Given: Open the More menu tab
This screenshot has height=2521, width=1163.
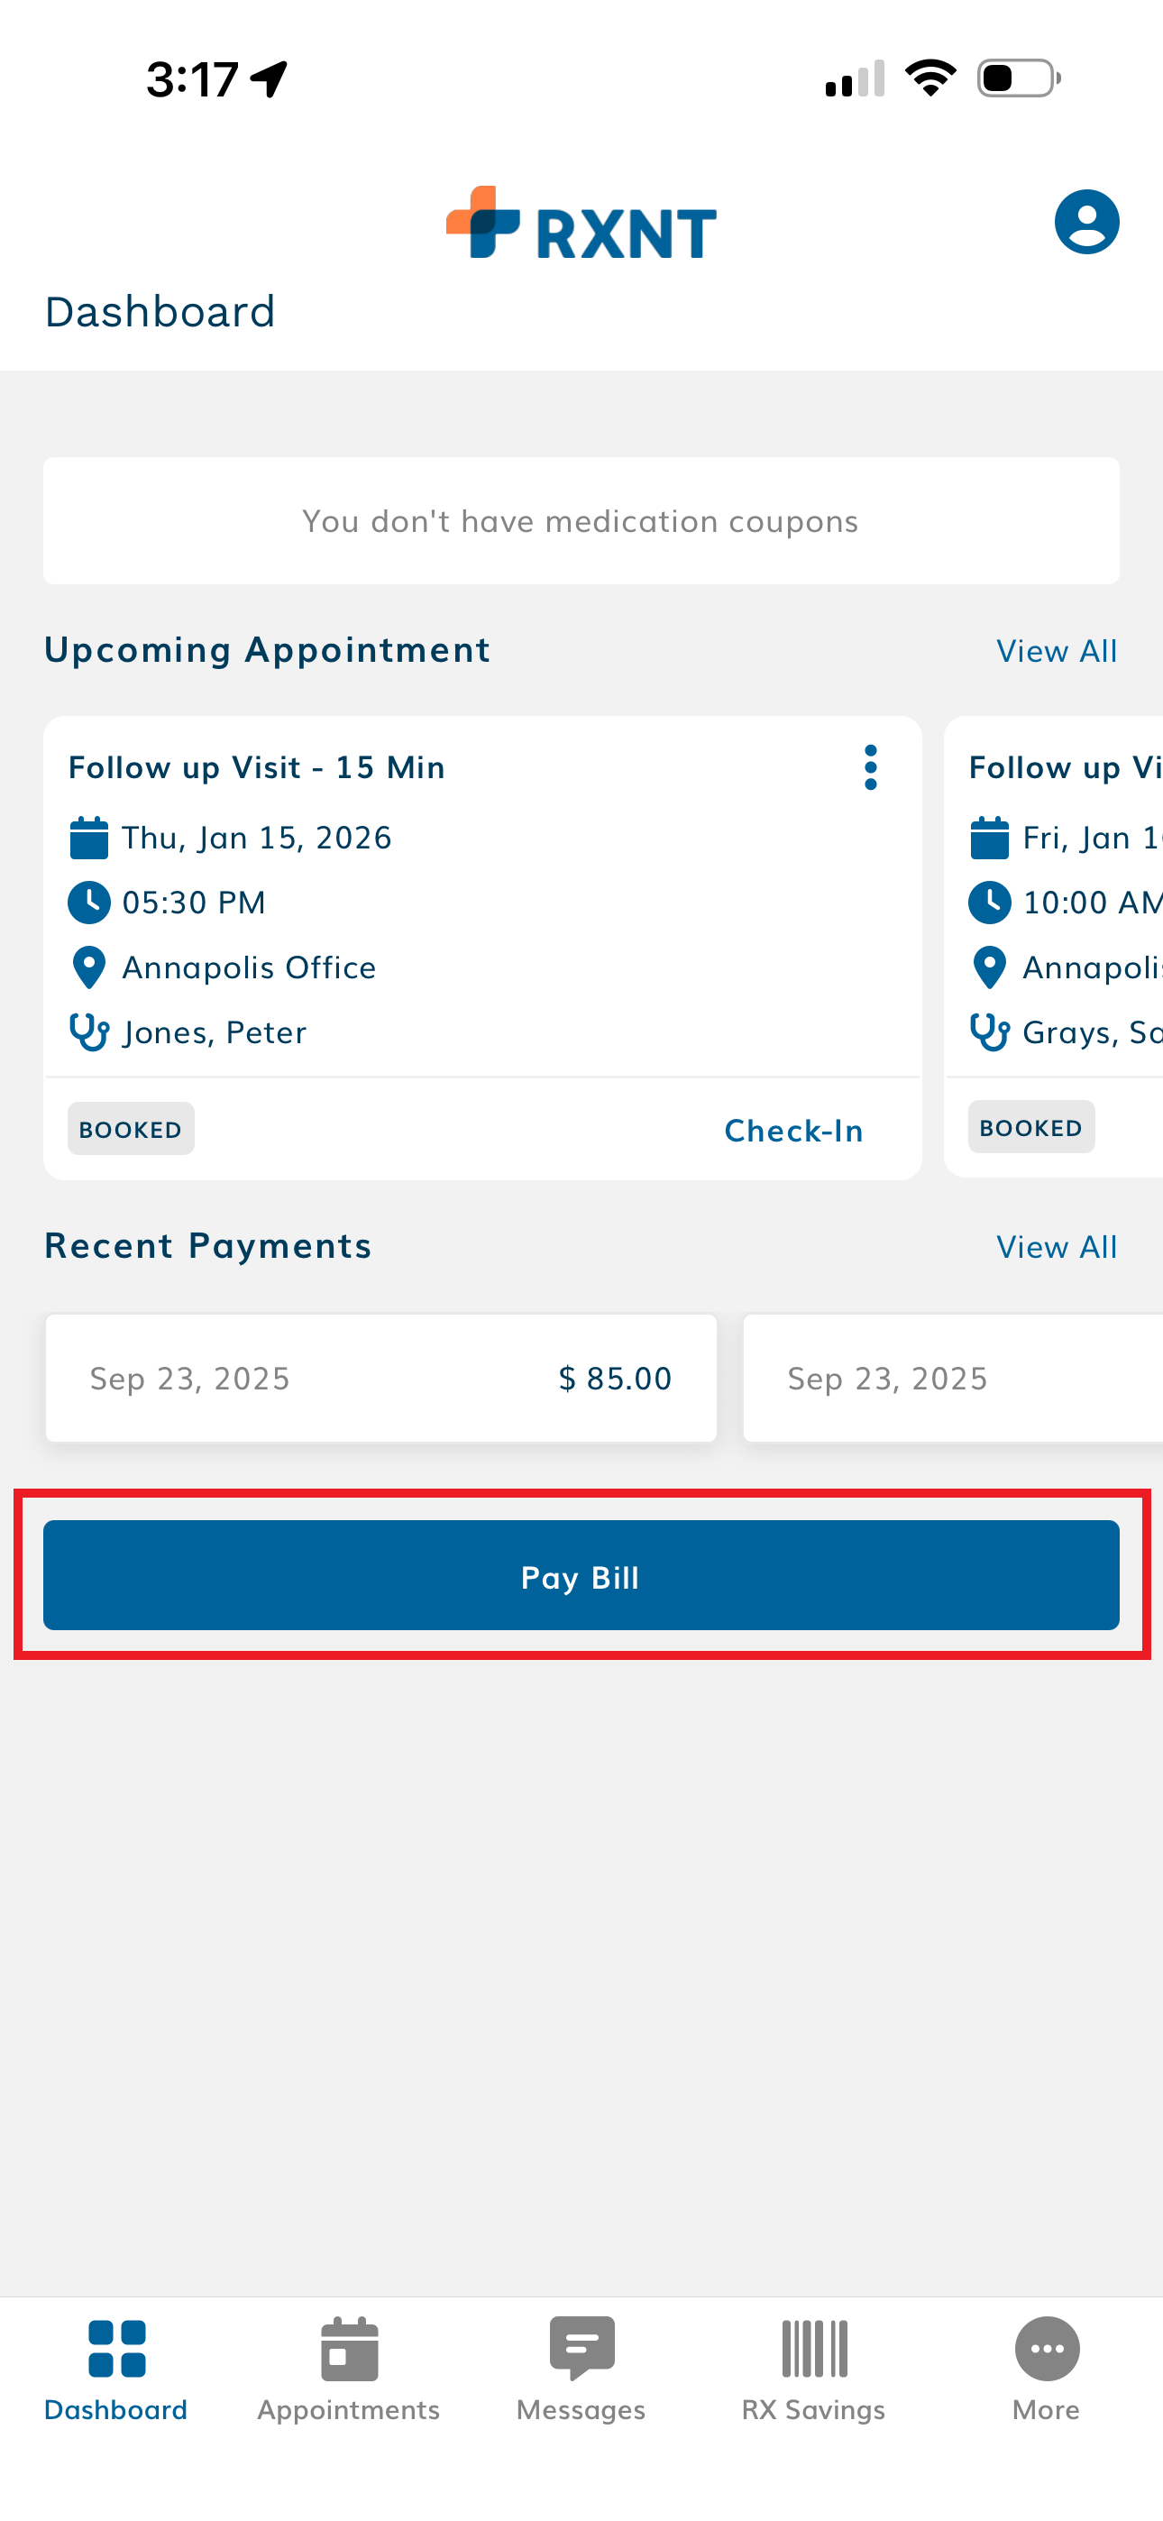Looking at the screenshot, I should 1046,2369.
